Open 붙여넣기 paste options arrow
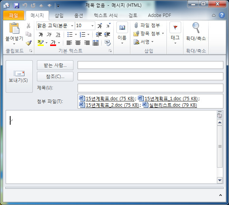 [14, 44]
